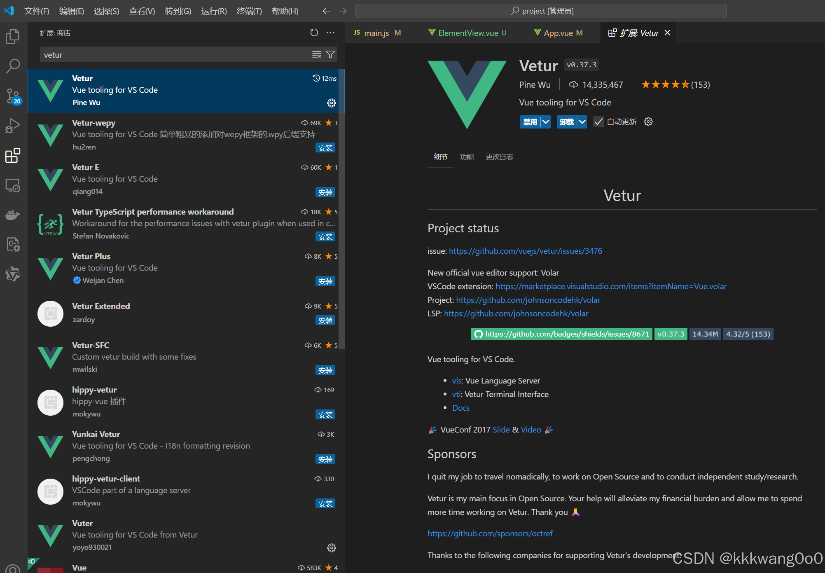Open the Search view in activity bar
Screen dimensions: 825x573
click(13, 66)
